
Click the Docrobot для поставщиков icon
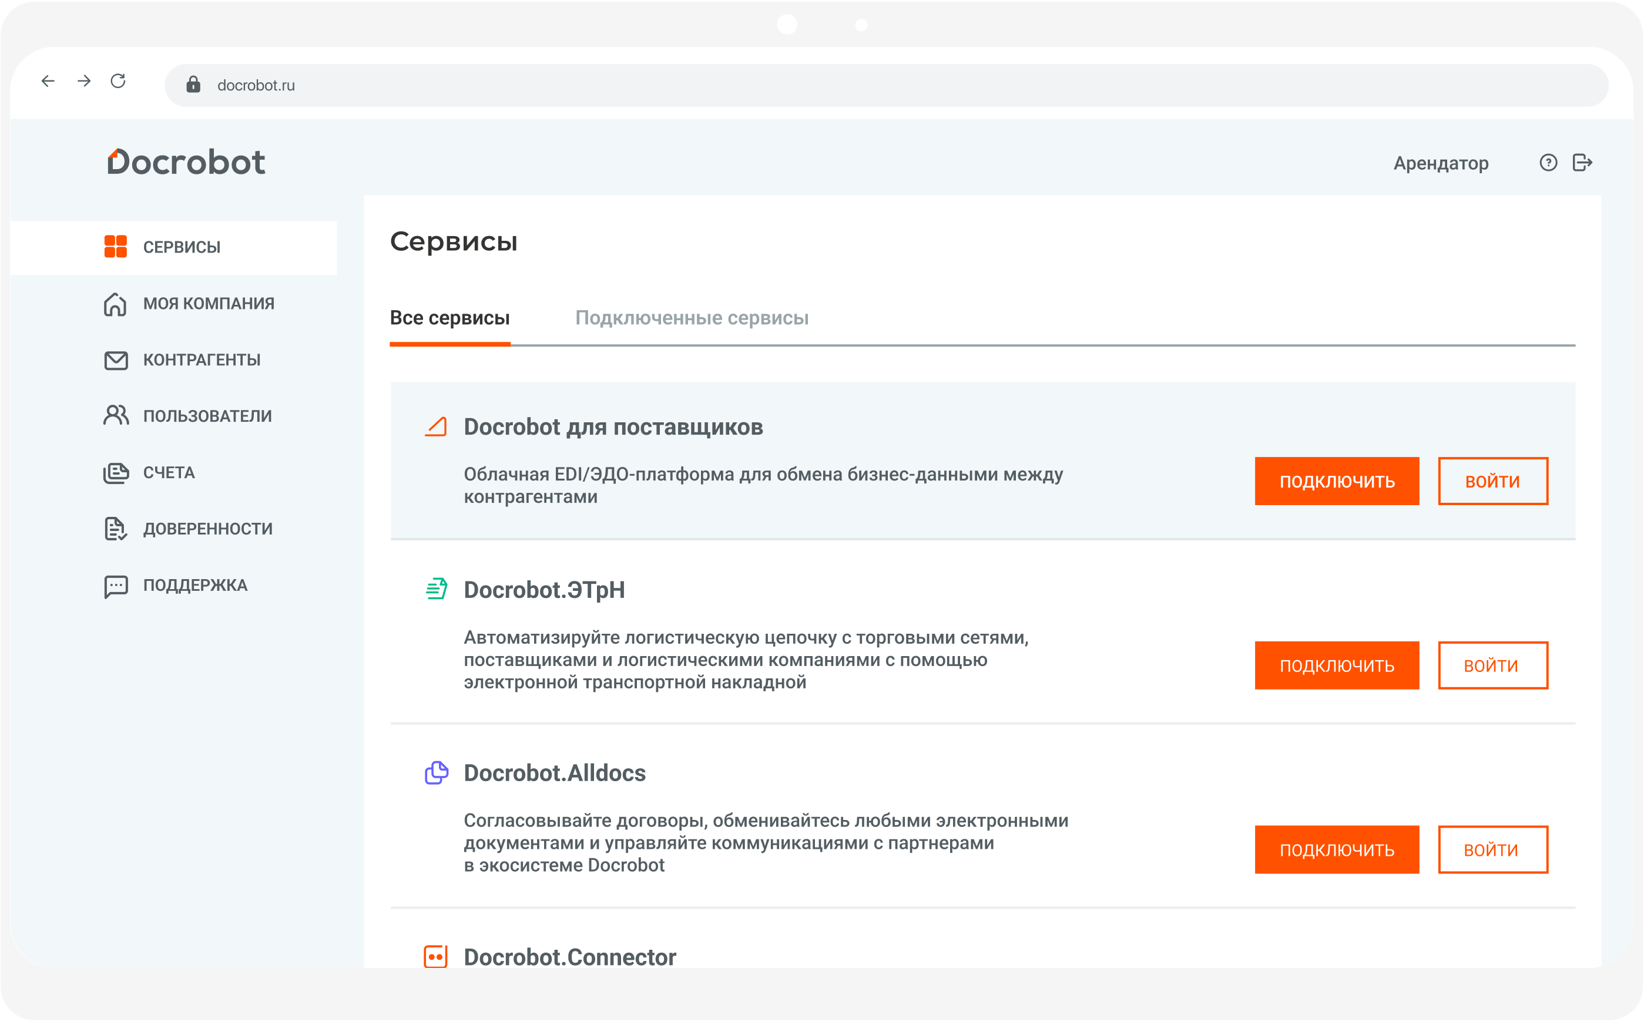436,426
